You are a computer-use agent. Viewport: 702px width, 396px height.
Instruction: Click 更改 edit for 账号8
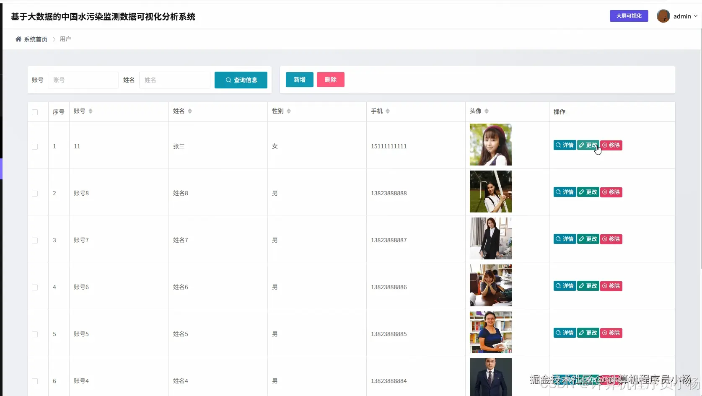point(588,192)
